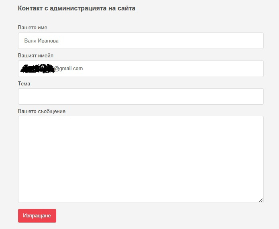Screen dimensions: 279x229
Task: Click the "Вашето съобщение" field label
Action: pyautogui.click(x=42, y=111)
